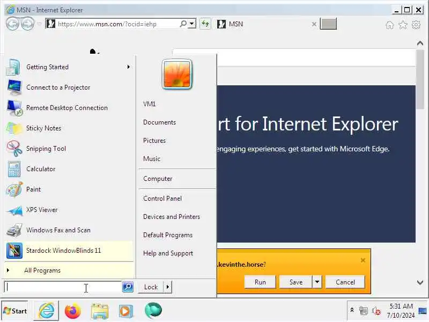
Task: Open IE Favorites star icon
Action: (403, 25)
